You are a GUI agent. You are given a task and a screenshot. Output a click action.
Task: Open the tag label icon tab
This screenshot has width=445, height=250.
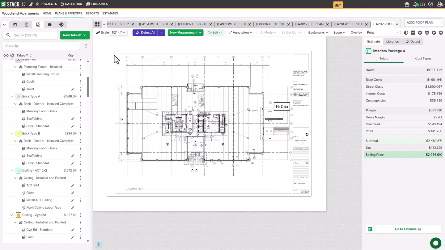[x=50, y=25]
